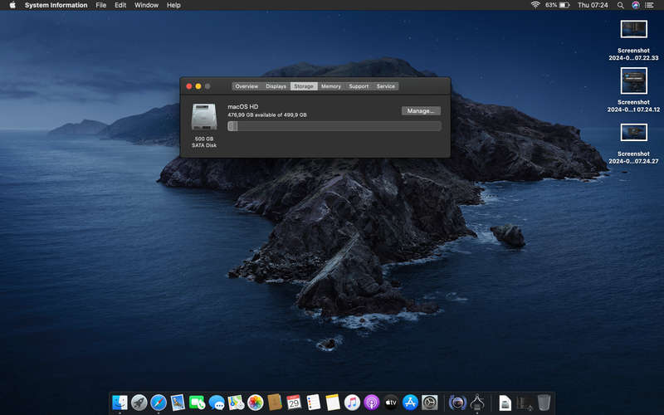Open Messages speech bubble in Dock

(217, 403)
